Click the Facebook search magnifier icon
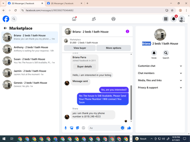Viewport: 190px width, 142px height. (14, 19)
